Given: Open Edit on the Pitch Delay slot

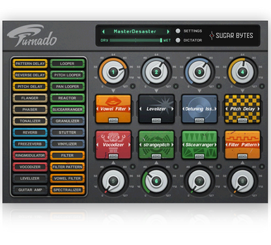Looking at the screenshot, I should tap(242, 121).
